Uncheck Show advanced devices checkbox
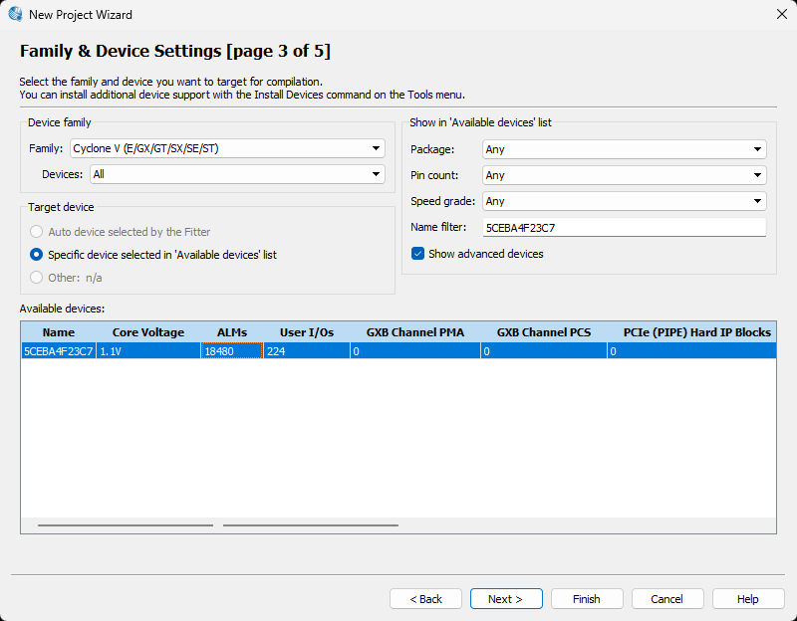The width and height of the screenshot is (797, 621). click(x=418, y=254)
